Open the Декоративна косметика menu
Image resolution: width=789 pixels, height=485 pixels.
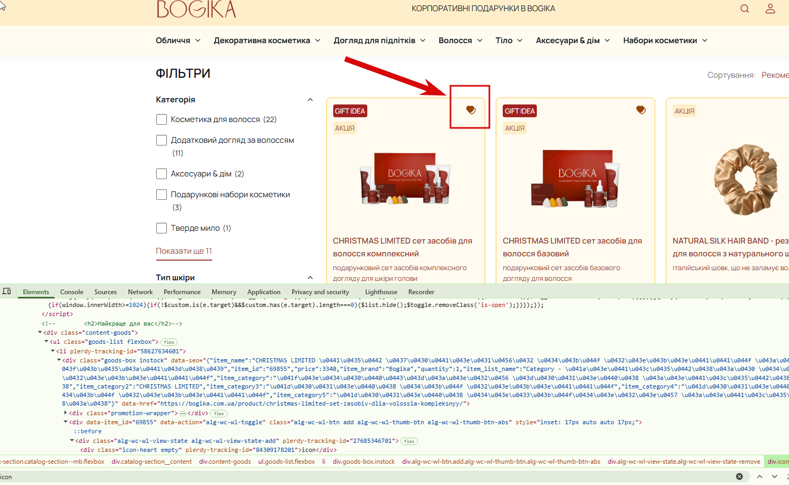pos(267,41)
